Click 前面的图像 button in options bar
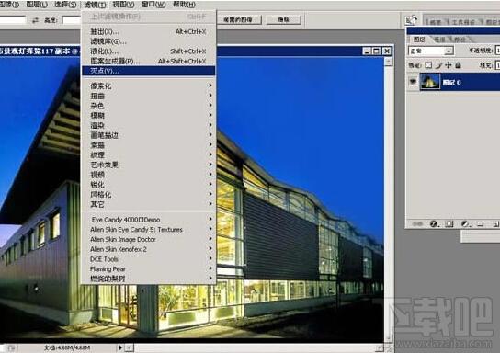The image size is (500, 353). pyautogui.click(x=238, y=20)
